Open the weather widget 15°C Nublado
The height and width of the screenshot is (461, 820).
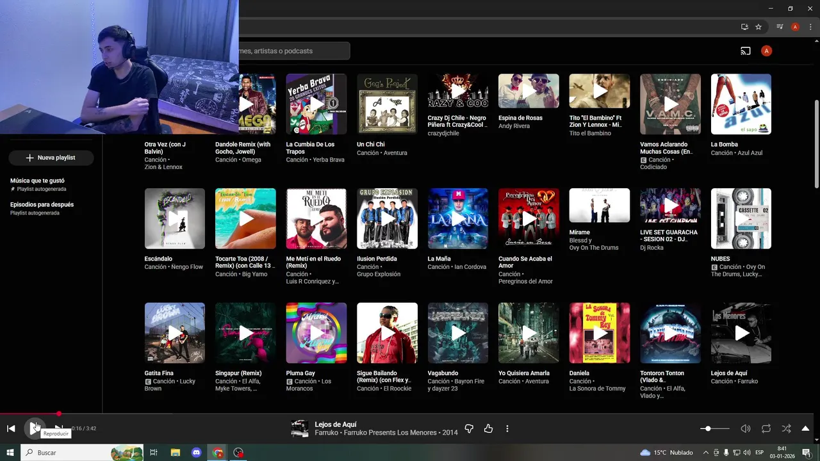(666, 453)
